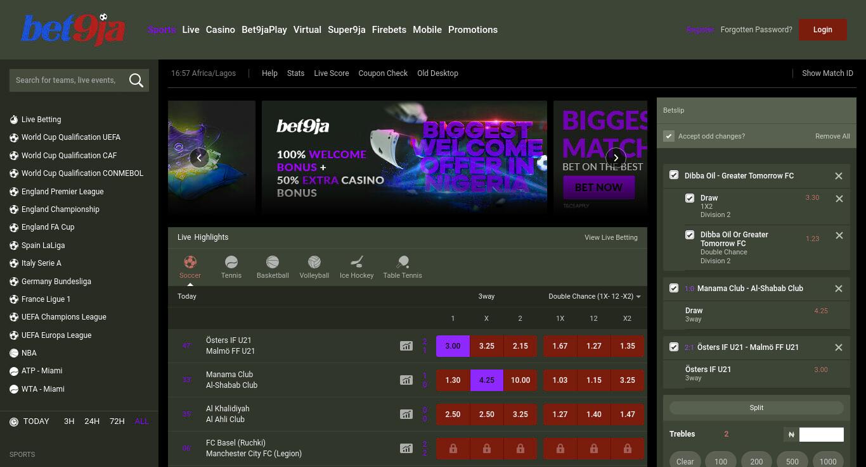Image resolution: width=866 pixels, height=467 pixels.
Task: Open the Virtual tab
Action: pyautogui.click(x=307, y=30)
